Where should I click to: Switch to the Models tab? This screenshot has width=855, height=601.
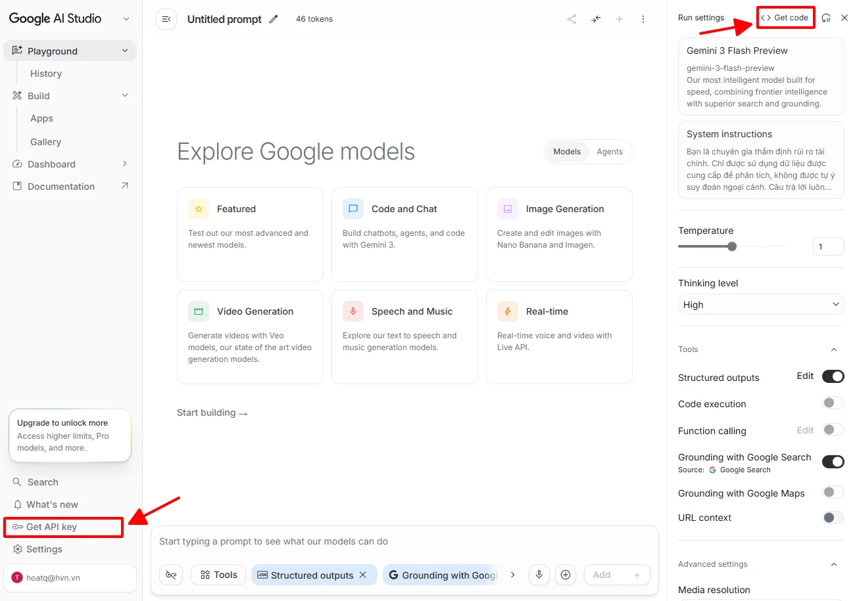coord(567,152)
